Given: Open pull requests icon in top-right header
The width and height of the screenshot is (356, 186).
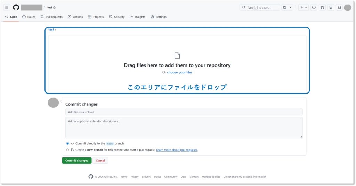Looking at the screenshot, I should (322, 7).
